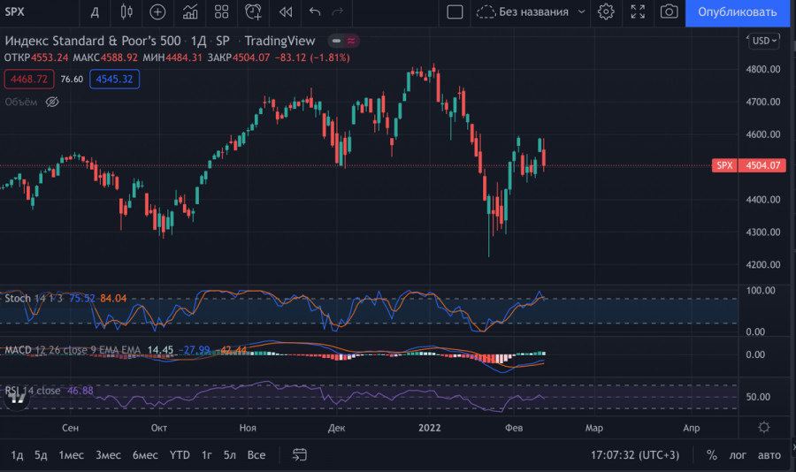Click the index title Standard & Poor's 500

[x=93, y=41]
